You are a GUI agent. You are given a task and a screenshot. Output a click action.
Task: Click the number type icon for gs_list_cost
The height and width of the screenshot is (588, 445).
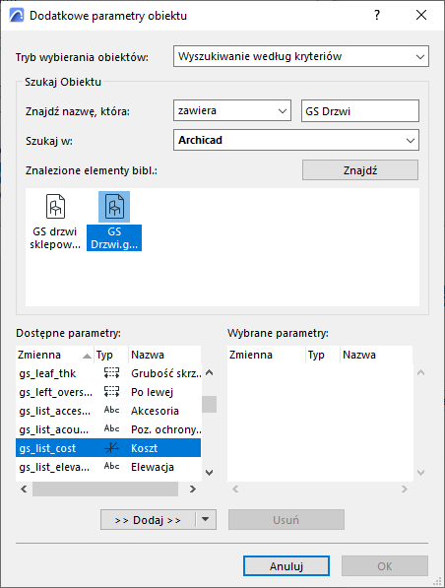(x=111, y=448)
